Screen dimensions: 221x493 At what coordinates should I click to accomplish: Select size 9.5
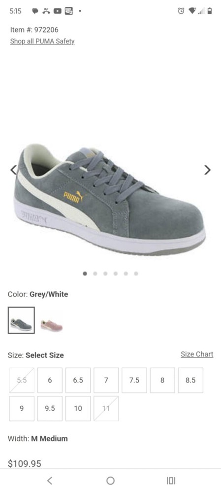point(50,408)
